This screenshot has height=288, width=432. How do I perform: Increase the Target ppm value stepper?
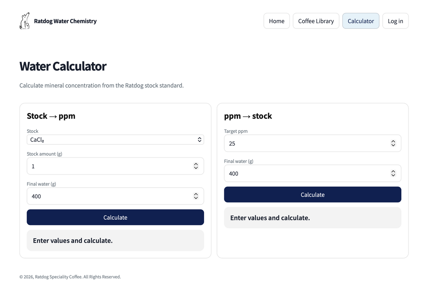coord(393,141)
